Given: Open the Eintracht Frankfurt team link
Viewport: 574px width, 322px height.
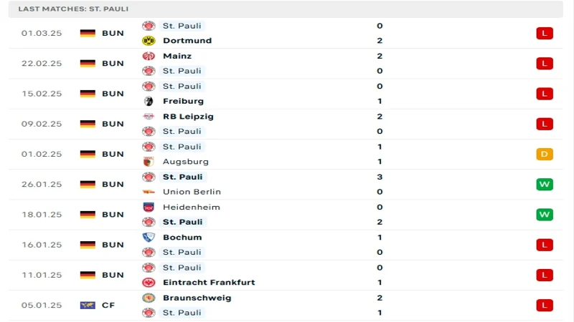Looking at the screenshot, I should coord(209,283).
